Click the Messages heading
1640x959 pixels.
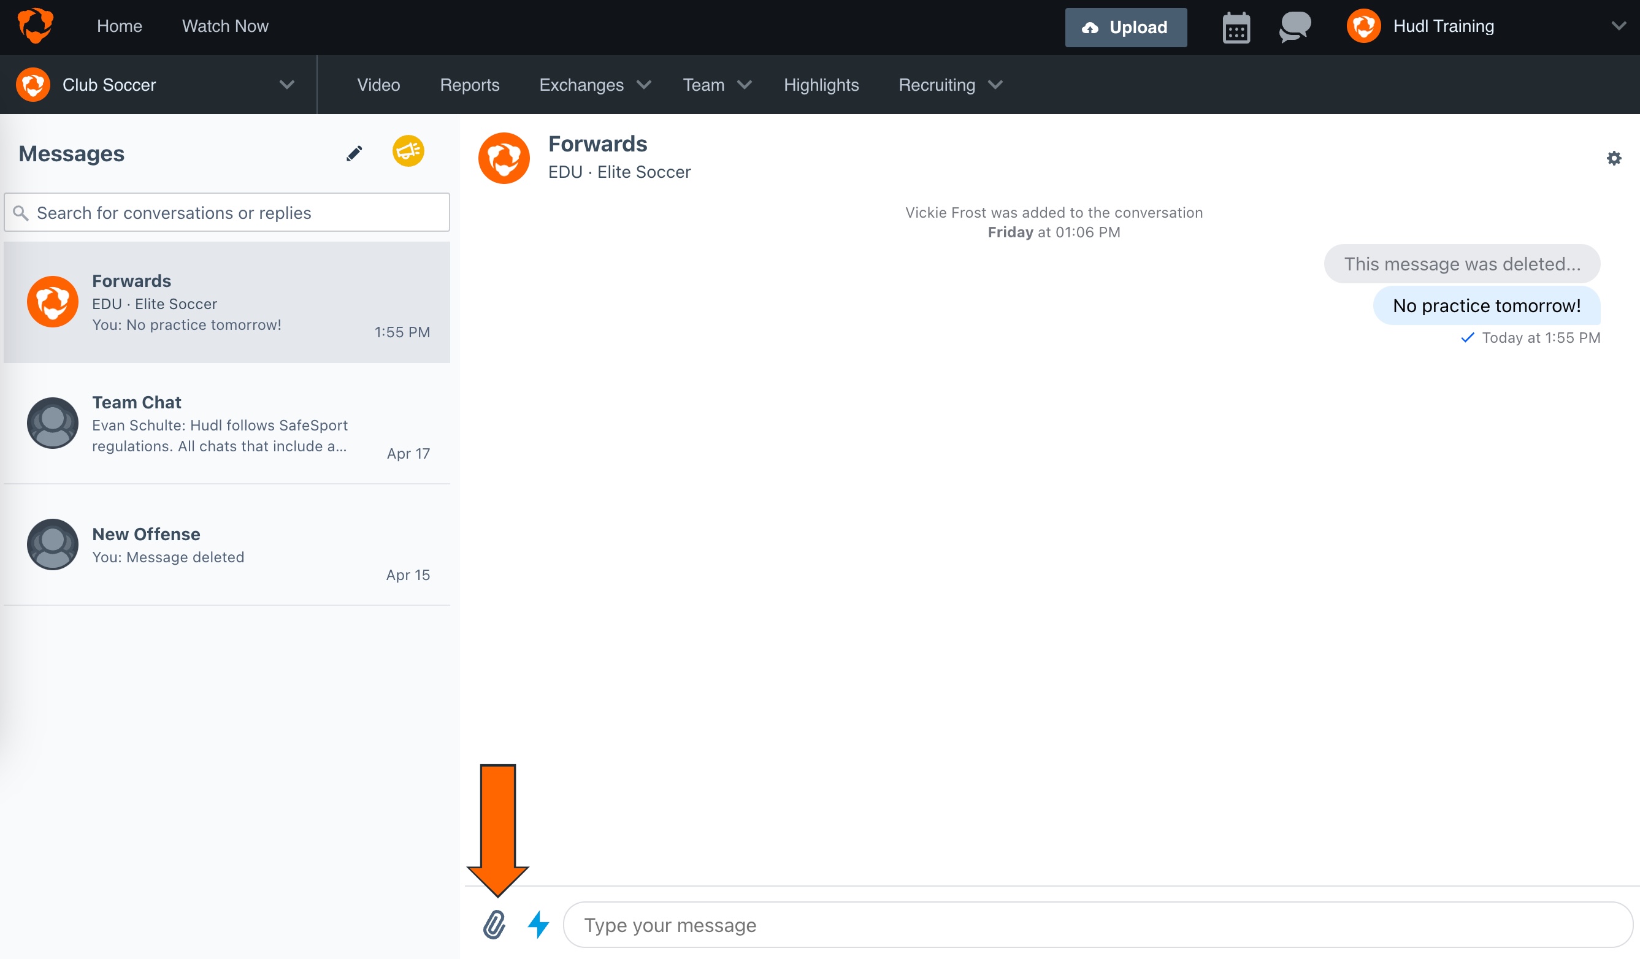[72, 153]
